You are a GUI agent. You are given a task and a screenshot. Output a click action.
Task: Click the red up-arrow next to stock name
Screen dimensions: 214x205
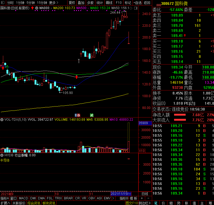coord(32,8)
